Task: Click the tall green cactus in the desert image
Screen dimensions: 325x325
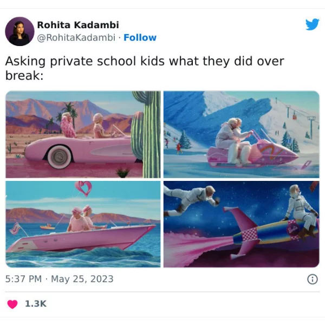Action: pyautogui.click(x=149, y=134)
